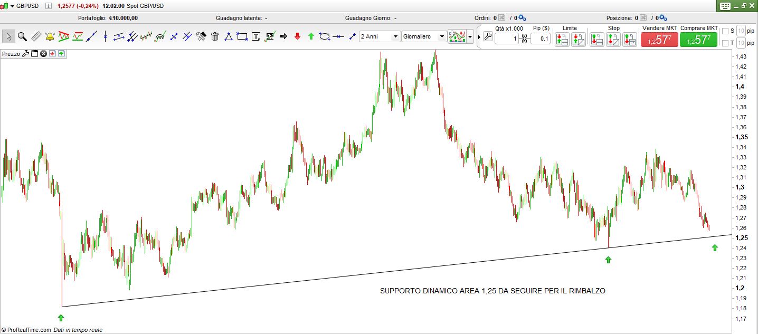This screenshot has height=334, width=758.
Task: Enable the T target checkbox
Action: click(x=725, y=43)
